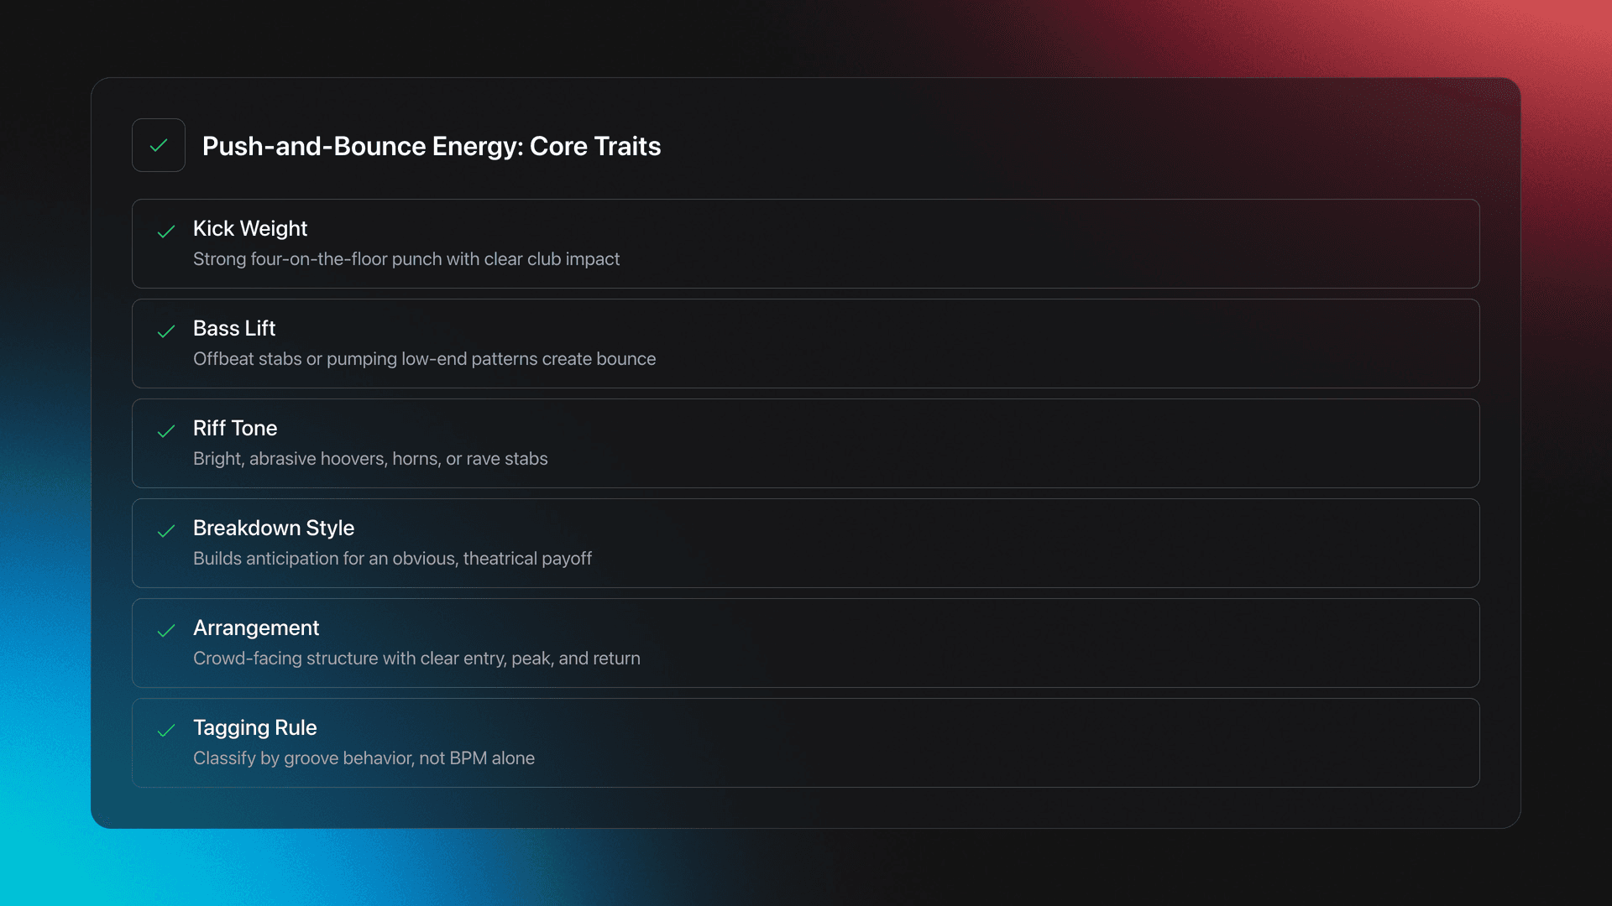Click the green checkmark beside Kick Weight
1612x906 pixels.
pyautogui.click(x=165, y=233)
